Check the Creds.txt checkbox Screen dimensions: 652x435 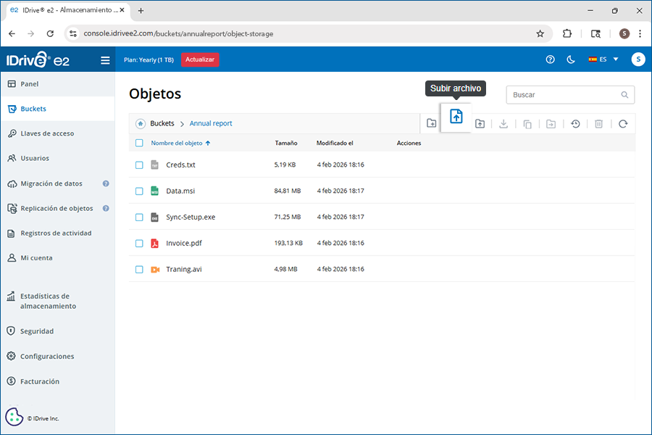point(140,165)
